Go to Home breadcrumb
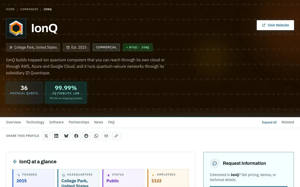 (x=10, y=9)
